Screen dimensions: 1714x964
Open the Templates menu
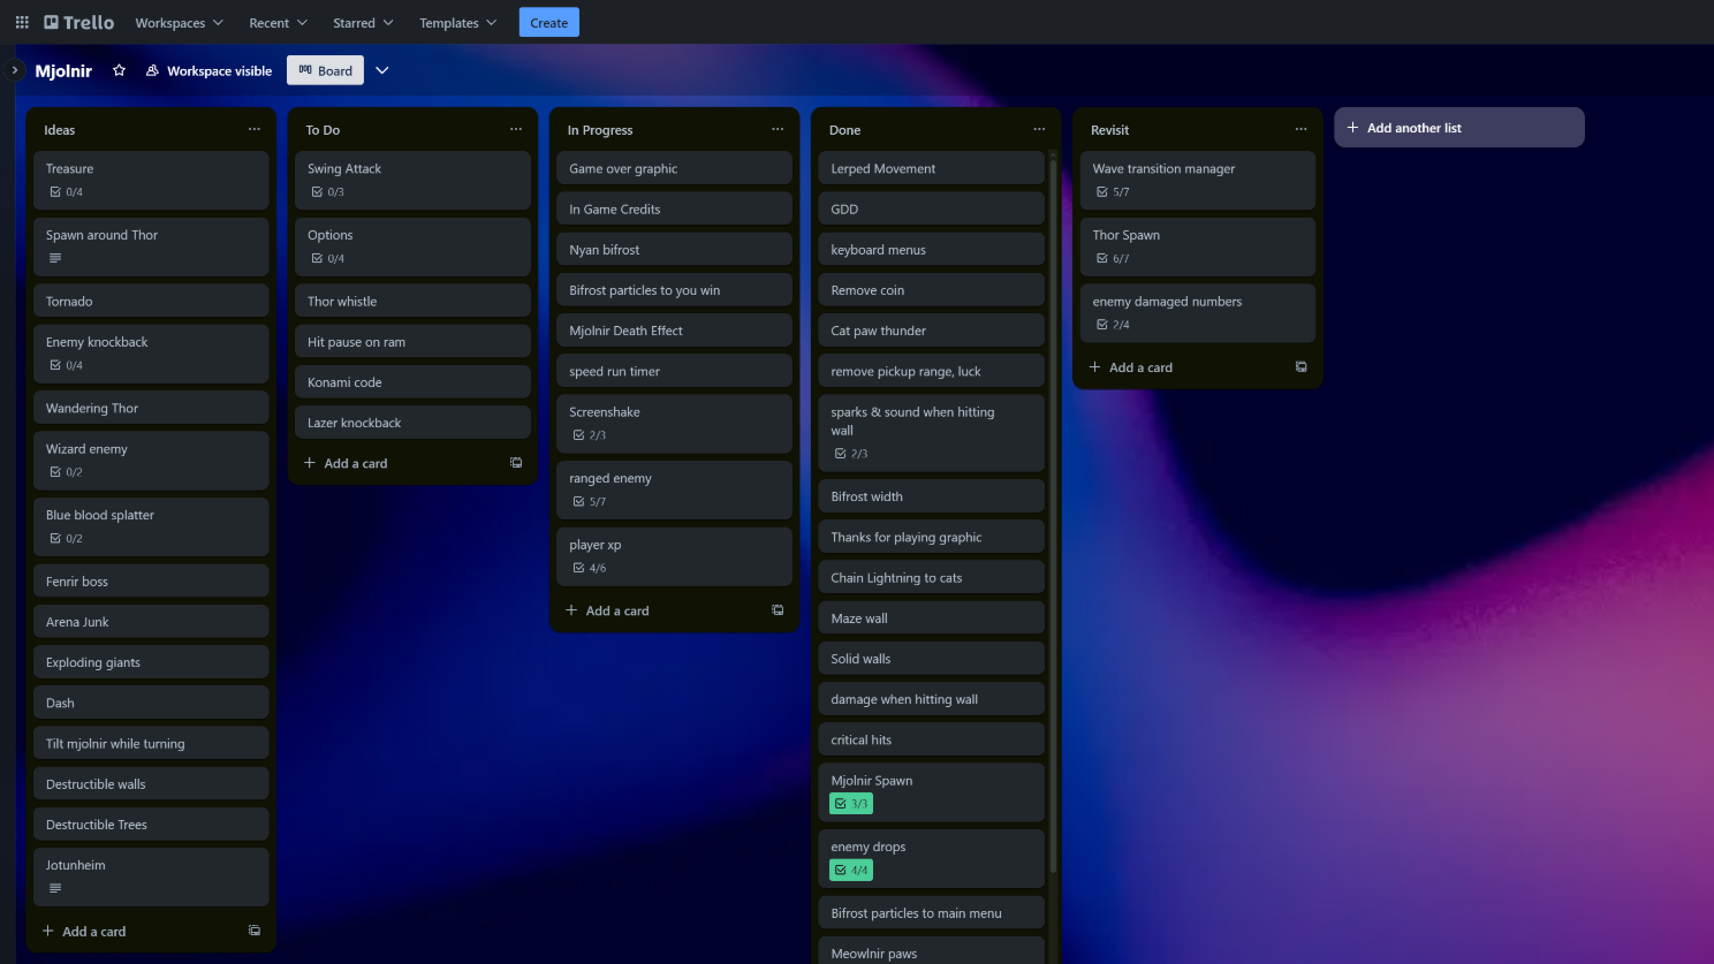pos(458,22)
